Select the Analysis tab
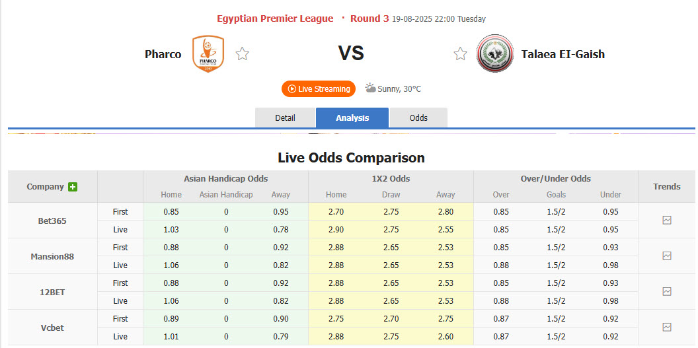 coord(352,118)
